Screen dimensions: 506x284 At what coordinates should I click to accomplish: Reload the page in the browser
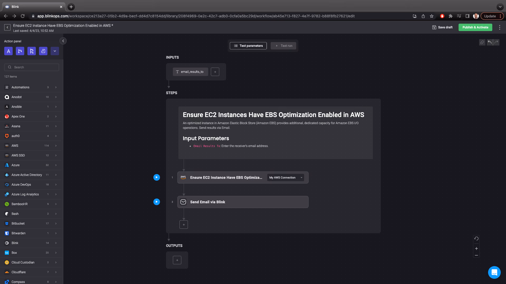[23, 16]
